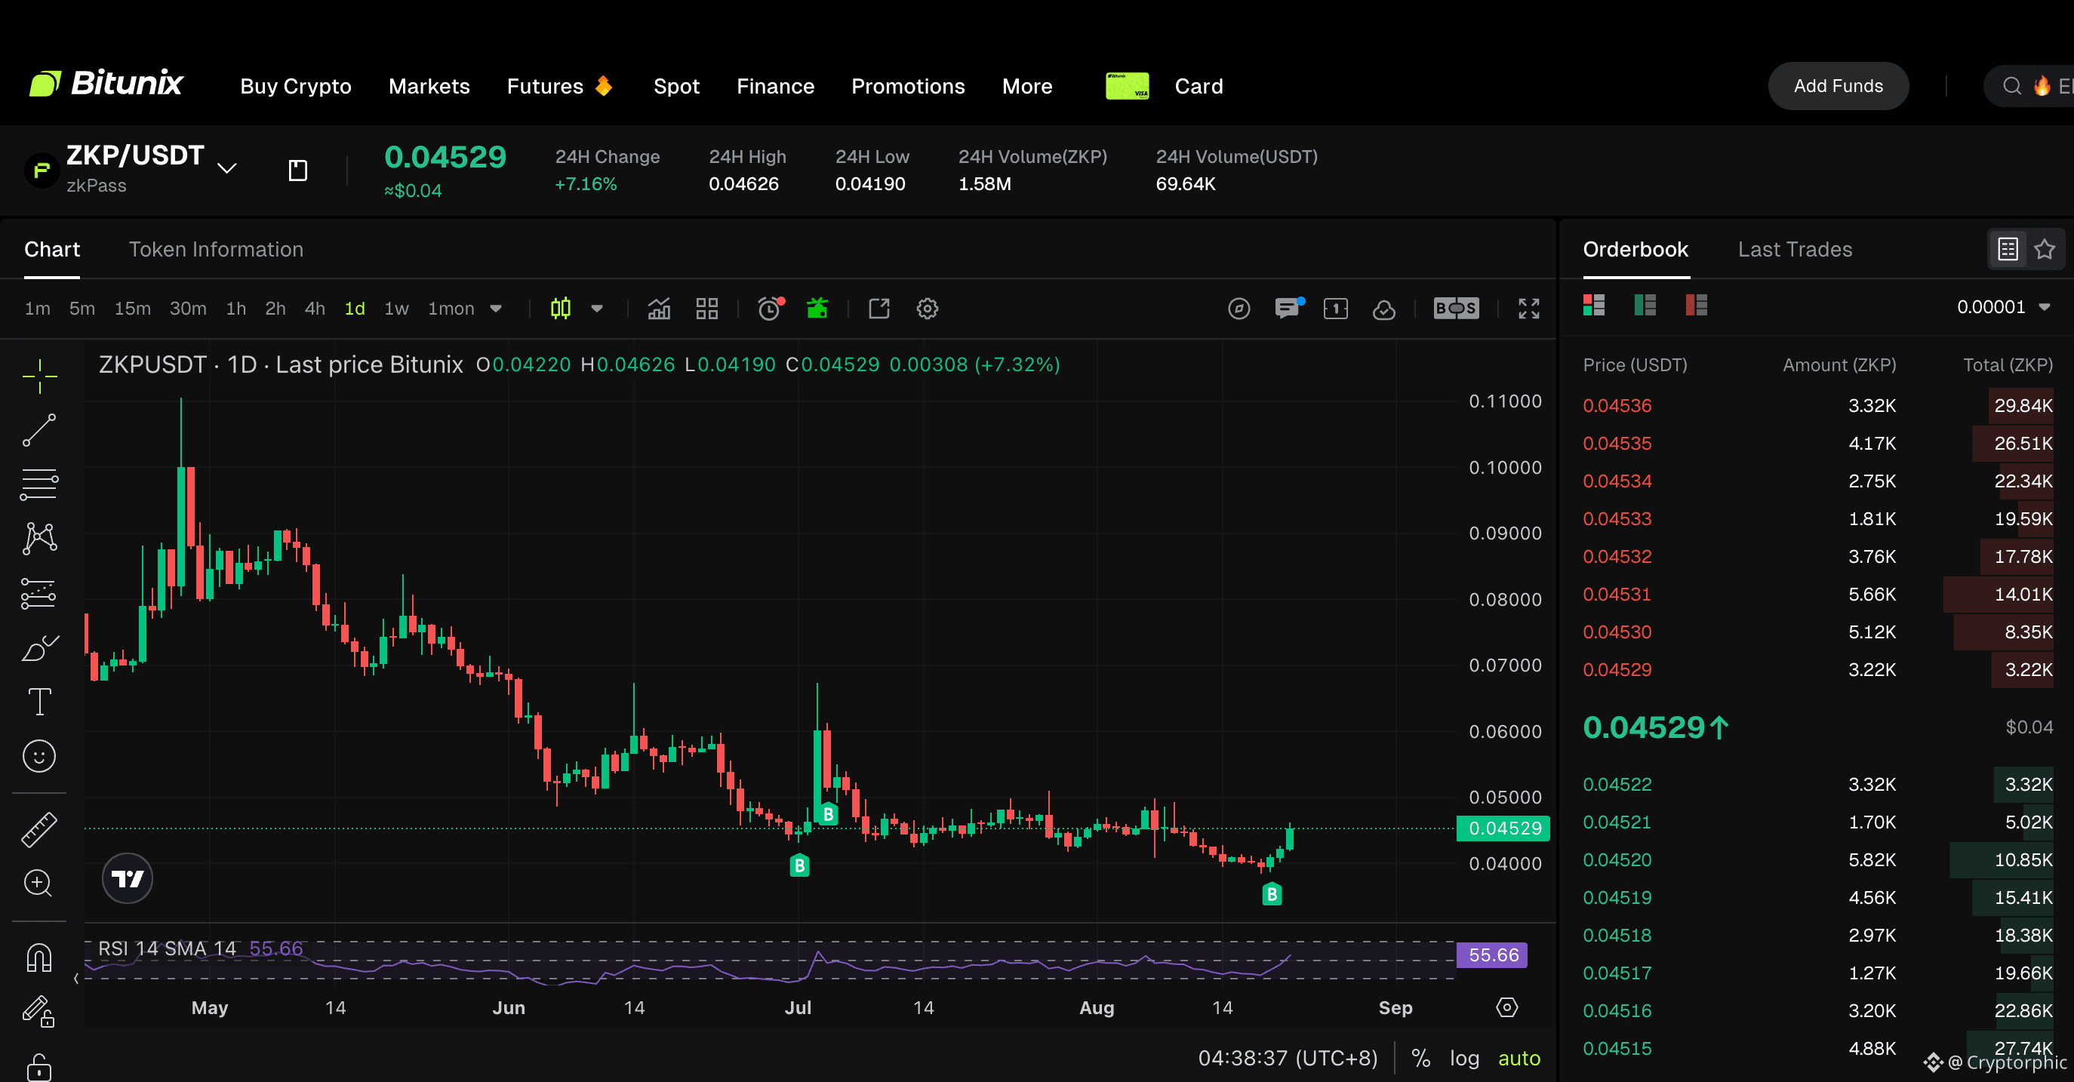Open the 0.00001 price precision dropdown

coord(2003,307)
